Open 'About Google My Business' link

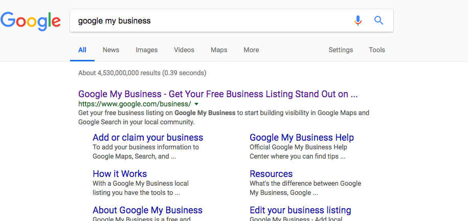(x=147, y=210)
